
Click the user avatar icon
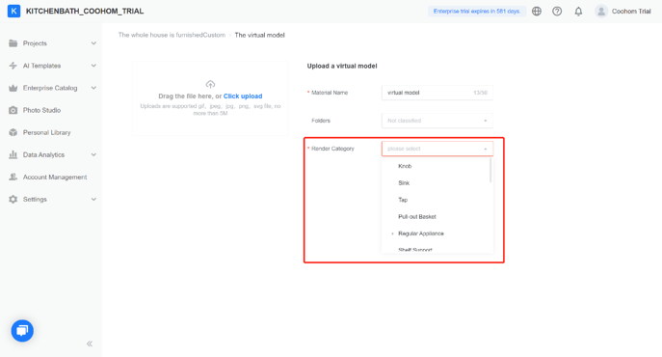click(x=601, y=12)
